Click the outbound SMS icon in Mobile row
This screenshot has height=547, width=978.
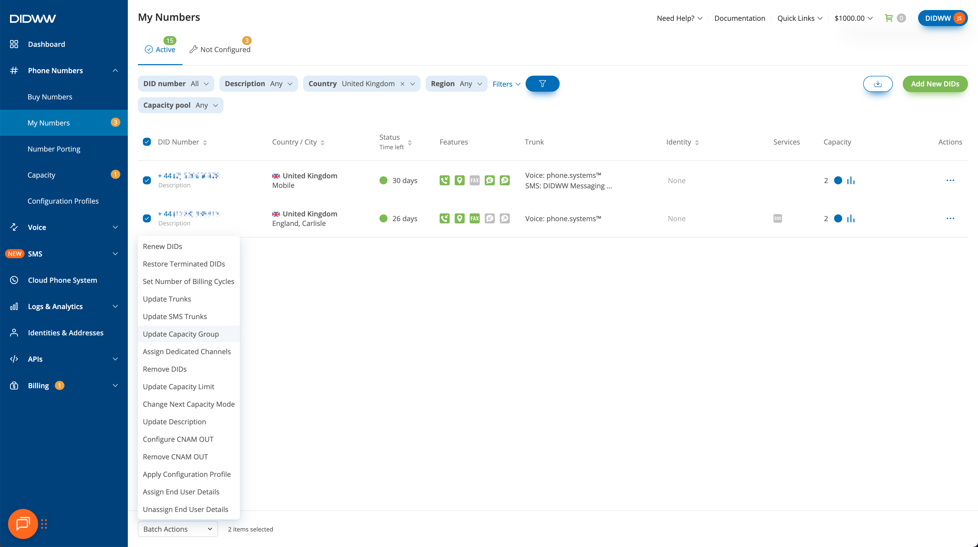pos(505,180)
